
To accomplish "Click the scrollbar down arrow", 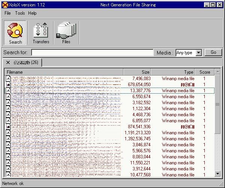I will pos(217,174).
